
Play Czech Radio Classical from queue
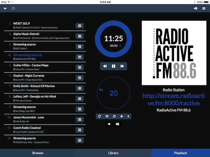(x=27, y=128)
